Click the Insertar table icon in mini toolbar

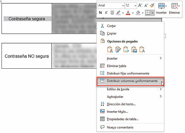coord(161,6)
